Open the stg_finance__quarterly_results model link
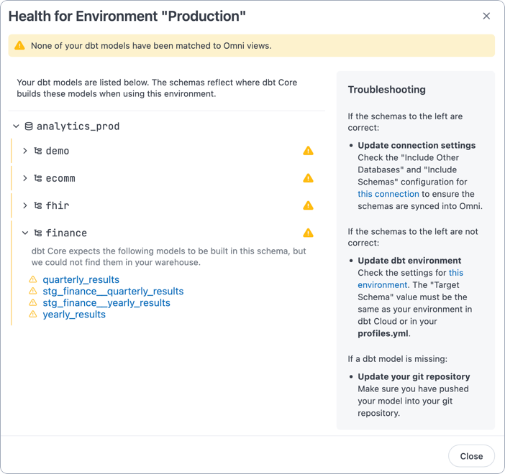Screen dimensions: 505x474 coord(113,292)
